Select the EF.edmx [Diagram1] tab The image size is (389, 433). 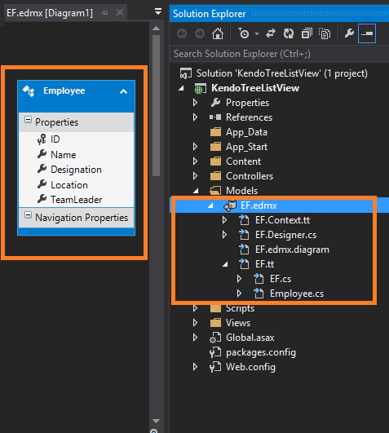pyautogui.click(x=50, y=13)
